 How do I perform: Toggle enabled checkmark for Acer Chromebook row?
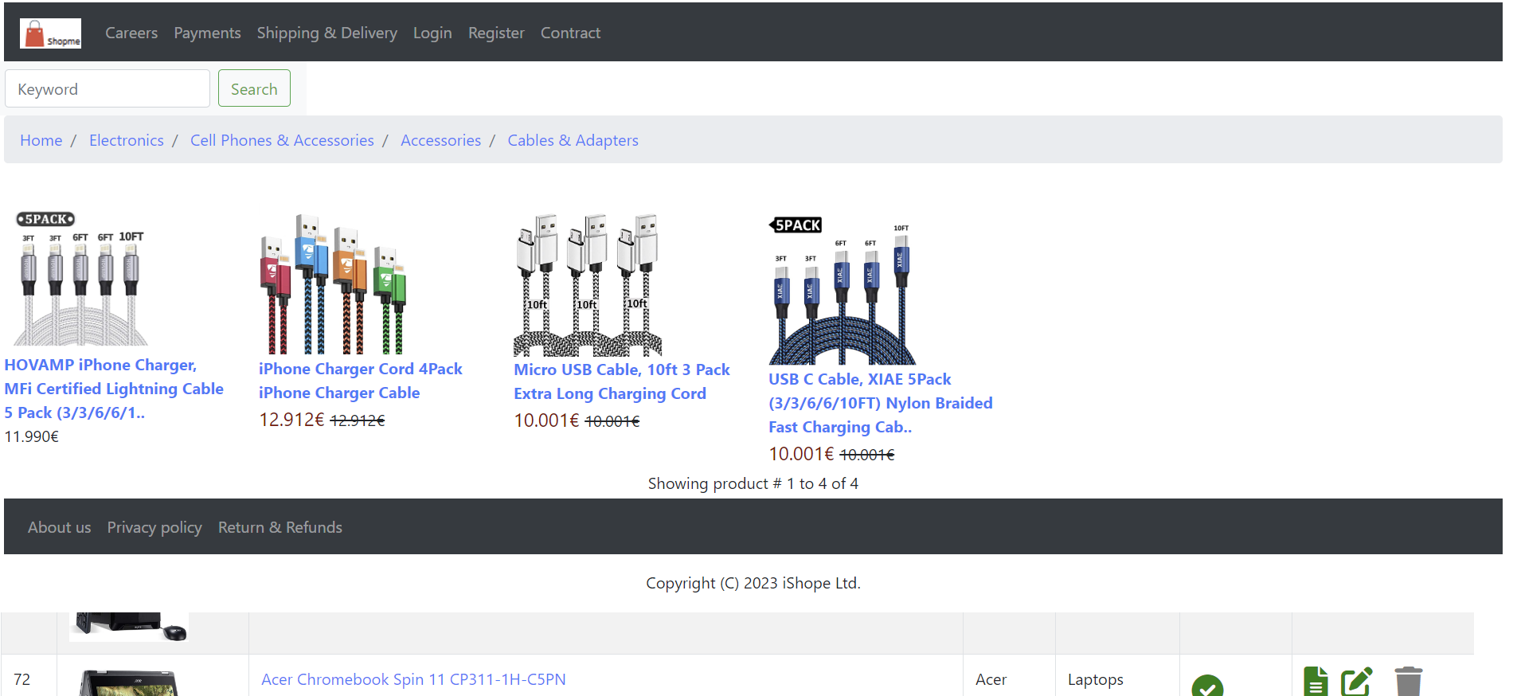tap(1207, 686)
